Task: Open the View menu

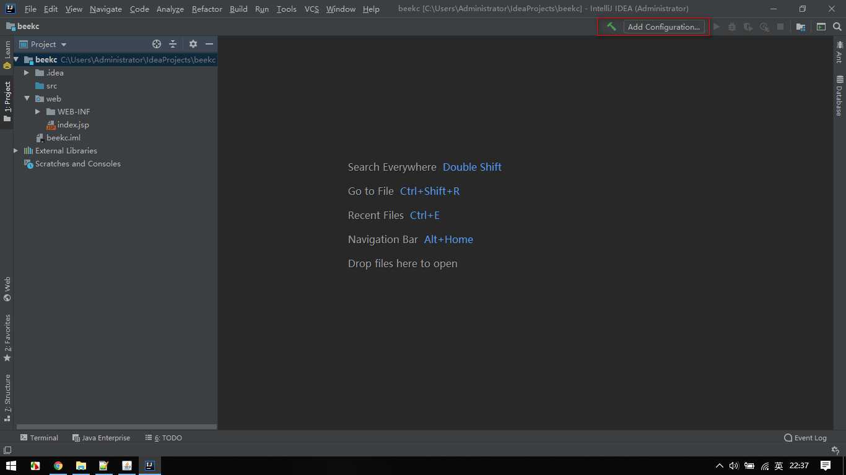Action: click(74, 9)
